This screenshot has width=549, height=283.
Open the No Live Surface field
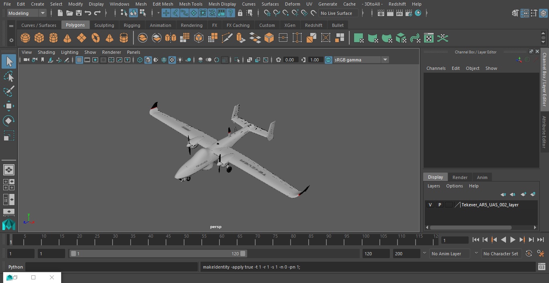coord(338,13)
